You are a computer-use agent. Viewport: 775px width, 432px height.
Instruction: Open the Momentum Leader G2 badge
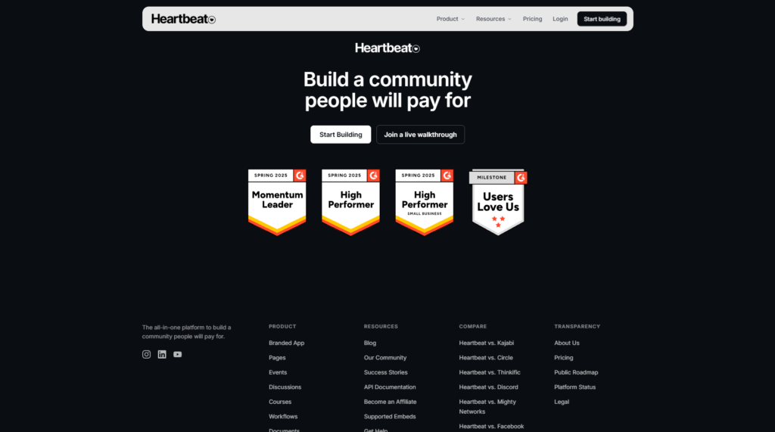(x=277, y=202)
